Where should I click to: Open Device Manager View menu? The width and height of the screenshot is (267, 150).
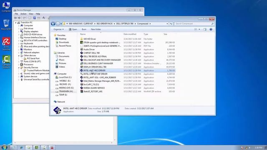(x=31, y=14)
